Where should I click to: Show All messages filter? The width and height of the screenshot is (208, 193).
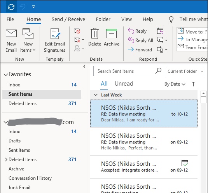tap(104, 84)
